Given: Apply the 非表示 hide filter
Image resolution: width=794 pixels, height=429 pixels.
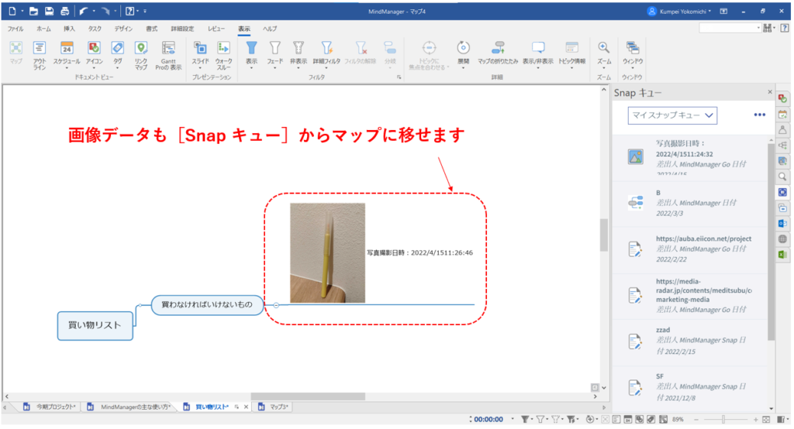Looking at the screenshot, I should pyautogui.click(x=299, y=53).
